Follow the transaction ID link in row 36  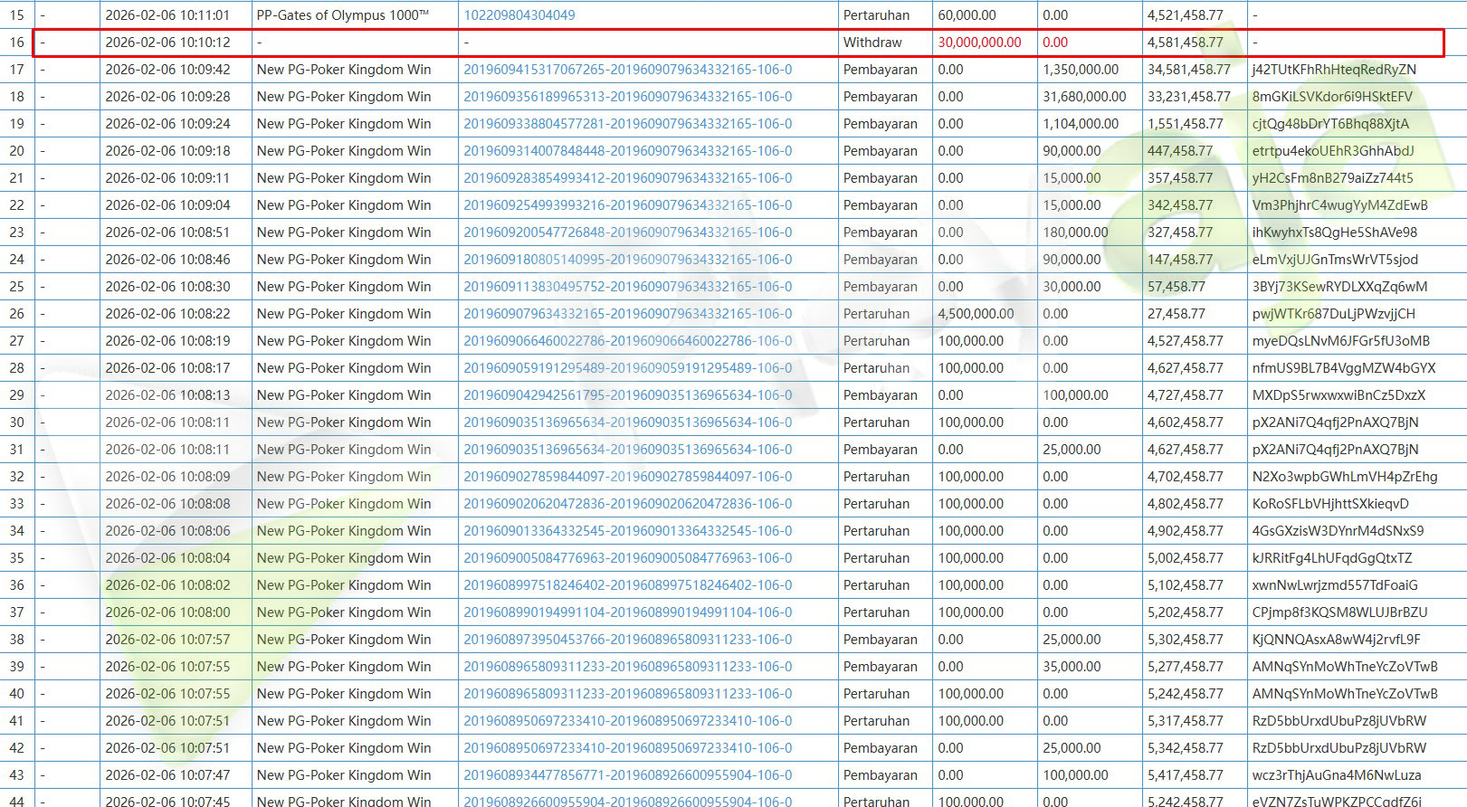[627, 585]
